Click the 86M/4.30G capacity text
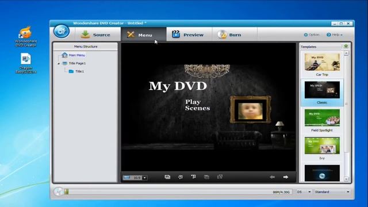Image resolution: width=368 pixels, height=207 pixels. pyautogui.click(x=281, y=192)
